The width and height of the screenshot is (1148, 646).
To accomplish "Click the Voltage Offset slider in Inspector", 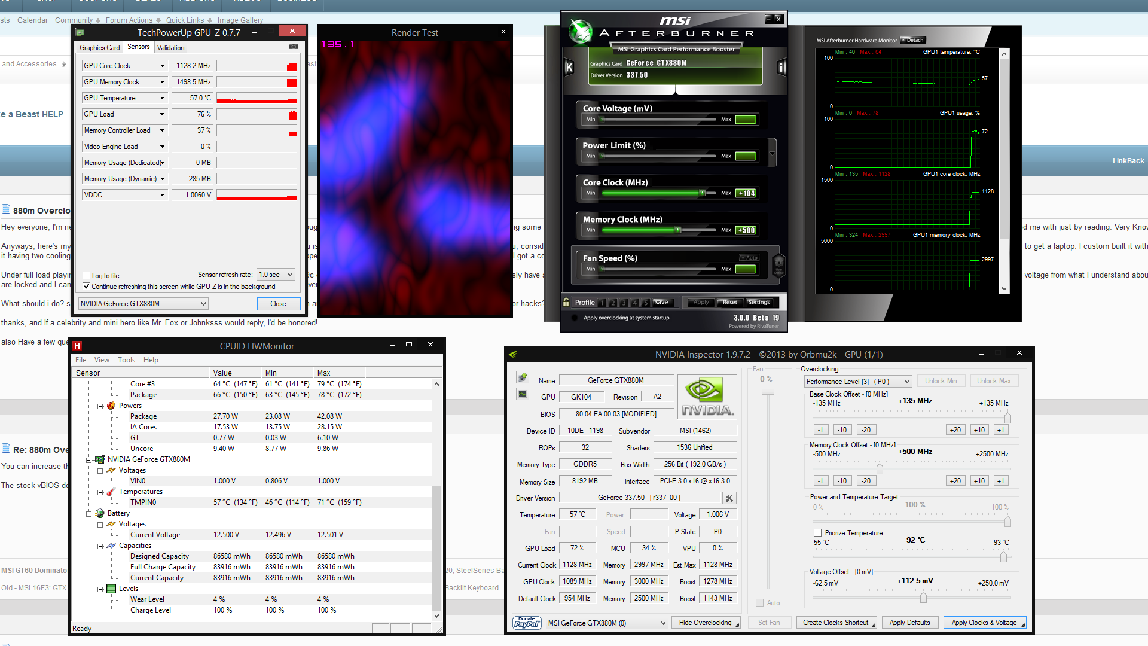I will 923,597.
